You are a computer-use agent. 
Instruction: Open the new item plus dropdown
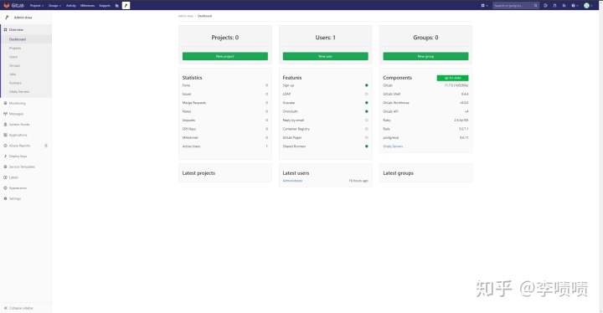click(x=484, y=6)
